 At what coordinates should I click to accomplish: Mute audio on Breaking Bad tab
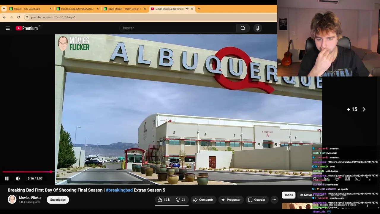click(x=187, y=9)
